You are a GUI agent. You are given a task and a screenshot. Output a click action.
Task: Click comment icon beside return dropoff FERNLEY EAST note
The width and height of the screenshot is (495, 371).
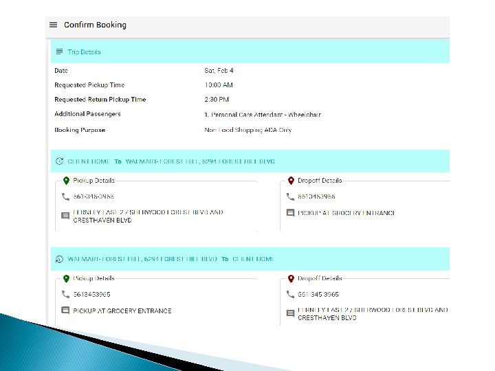coord(290,313)
